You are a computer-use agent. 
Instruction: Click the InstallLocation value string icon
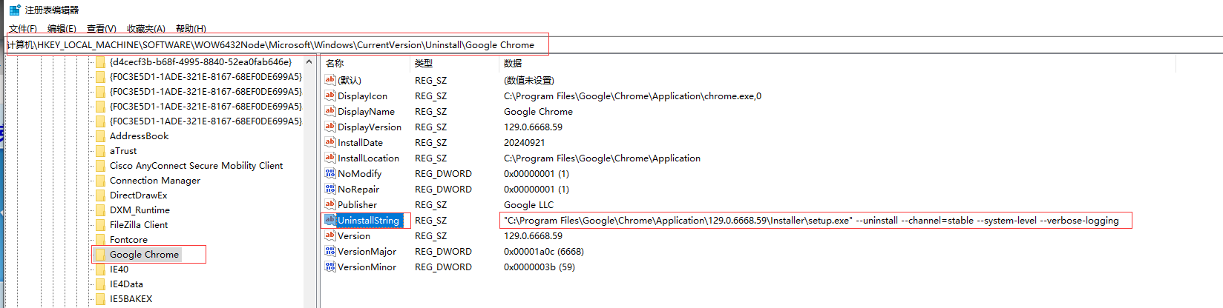point(330,158)
